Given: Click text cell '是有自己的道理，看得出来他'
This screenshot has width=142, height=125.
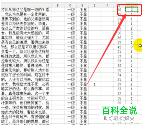Looking at the screenshot, I should tap(25, 42).
